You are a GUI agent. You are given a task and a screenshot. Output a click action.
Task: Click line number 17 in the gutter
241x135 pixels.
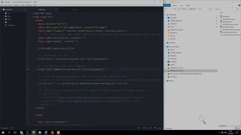point(28,69)
